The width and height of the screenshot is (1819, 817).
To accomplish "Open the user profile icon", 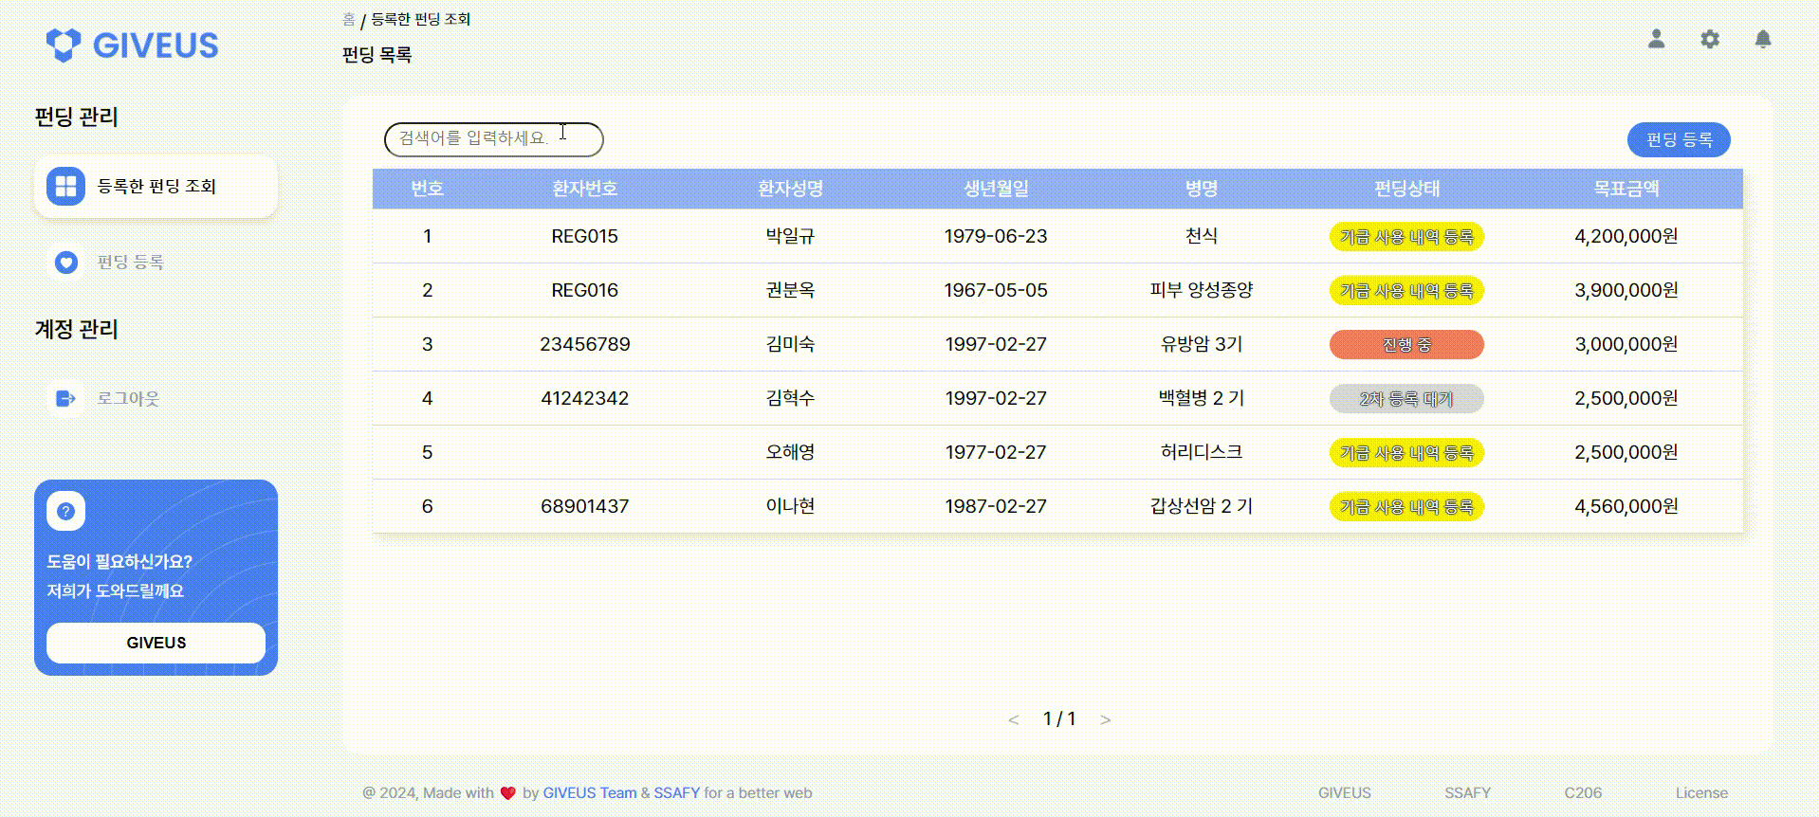I will (x=1656, y=39).
